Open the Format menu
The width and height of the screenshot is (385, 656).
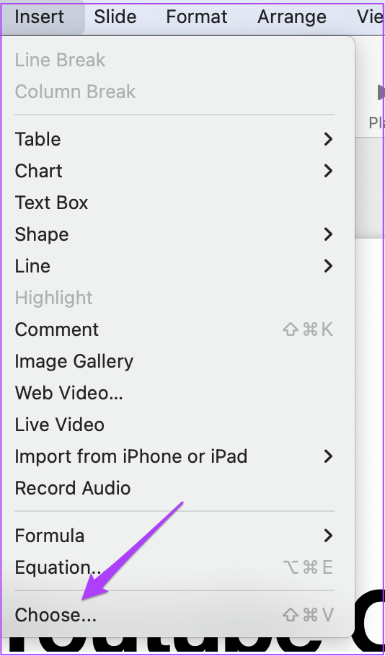coord(197,17)
